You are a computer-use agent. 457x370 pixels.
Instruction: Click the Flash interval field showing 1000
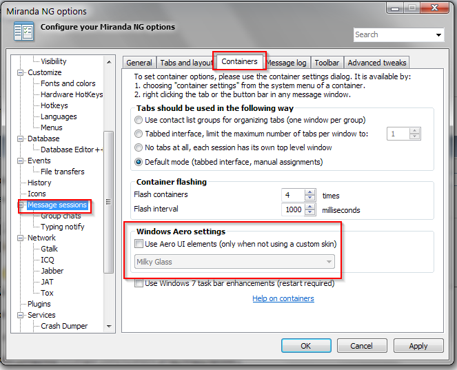point(293,209)
